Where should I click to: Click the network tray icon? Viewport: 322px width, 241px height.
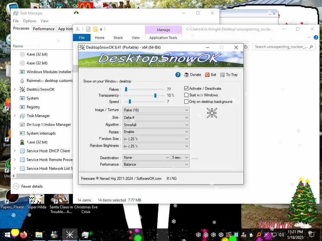[x=274, y=235]
